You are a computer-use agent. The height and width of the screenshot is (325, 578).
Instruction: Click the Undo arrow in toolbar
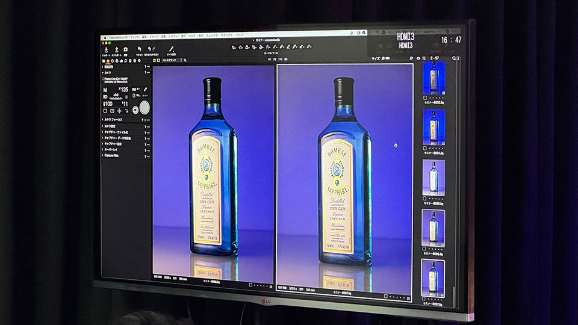click(x=149, y=49)
